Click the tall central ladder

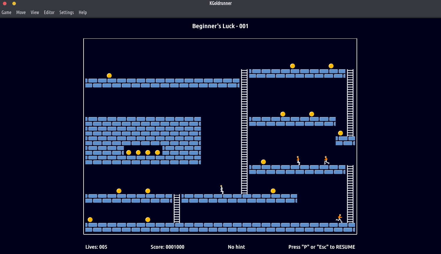244,132
